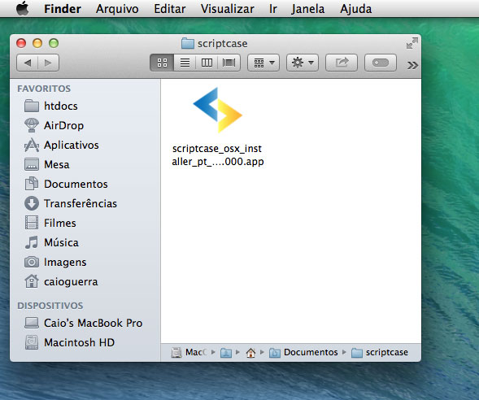Click the home folder in path bar
Screen dimensions: 479x400
250,353
